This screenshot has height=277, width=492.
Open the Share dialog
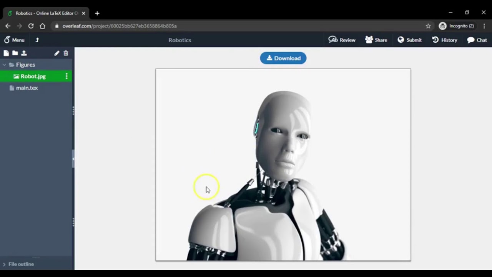pyautogui.click(x=376, y=40)
